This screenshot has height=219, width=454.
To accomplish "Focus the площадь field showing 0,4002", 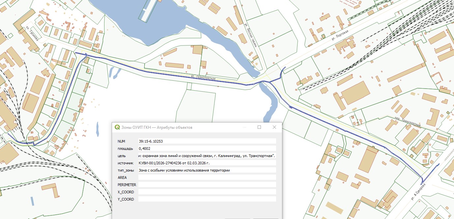I will coord(207,148).
